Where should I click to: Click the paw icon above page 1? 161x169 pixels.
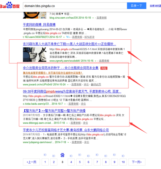pyautogui.click(x=45, y=155)
